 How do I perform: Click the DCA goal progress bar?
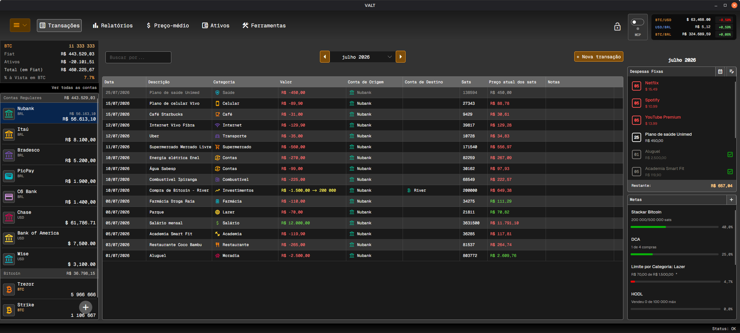pos(674,254)
